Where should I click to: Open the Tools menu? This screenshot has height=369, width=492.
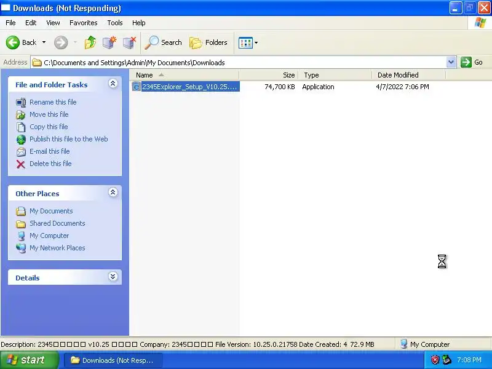click(115, 23)
